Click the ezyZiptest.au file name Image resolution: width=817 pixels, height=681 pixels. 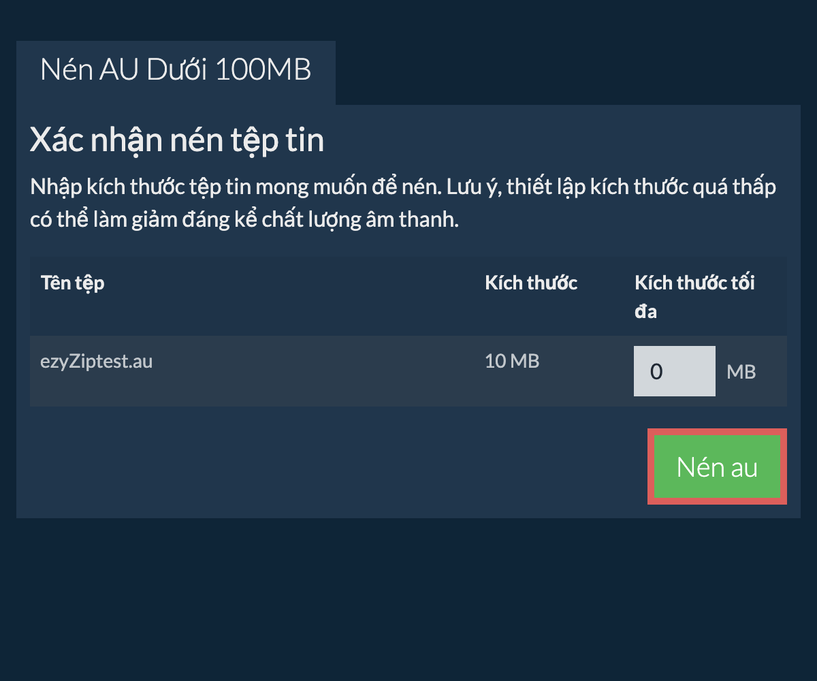click(97, 361)
